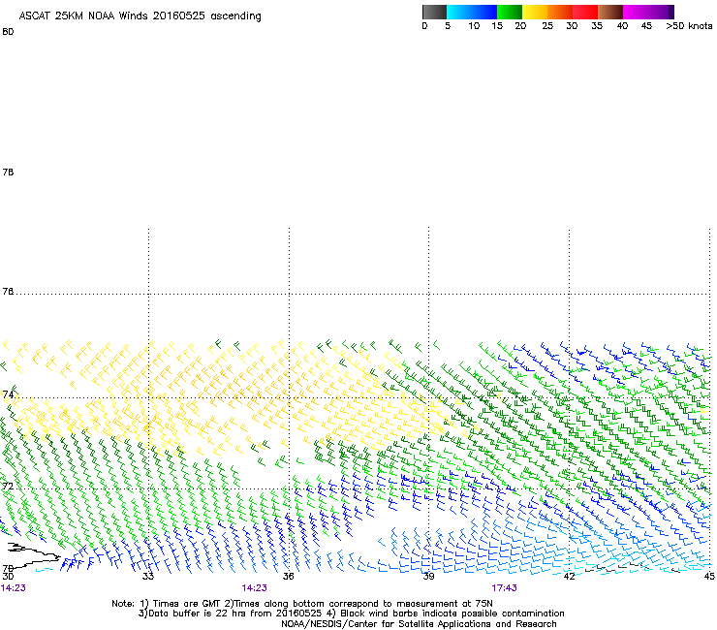The image size is (717, 630).
Task: Click the '20' label under the color legend
Action: [520, 25]
